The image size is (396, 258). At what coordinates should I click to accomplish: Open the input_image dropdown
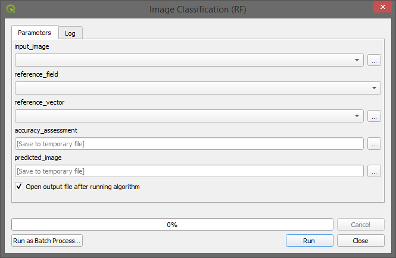point(189,60)
